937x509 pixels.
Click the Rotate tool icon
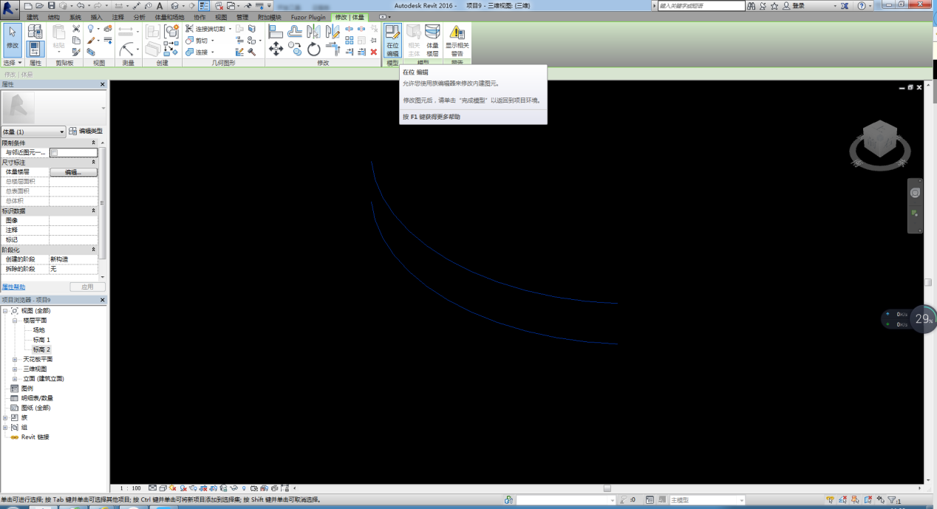coord(314,49)
